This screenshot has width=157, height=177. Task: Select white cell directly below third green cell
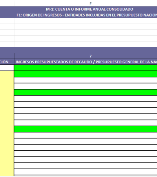tap(86, 98)
